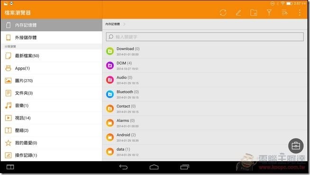310x175 pixels.
Task: Tap the orange Alarms folder icon
Action: (110, 123)
